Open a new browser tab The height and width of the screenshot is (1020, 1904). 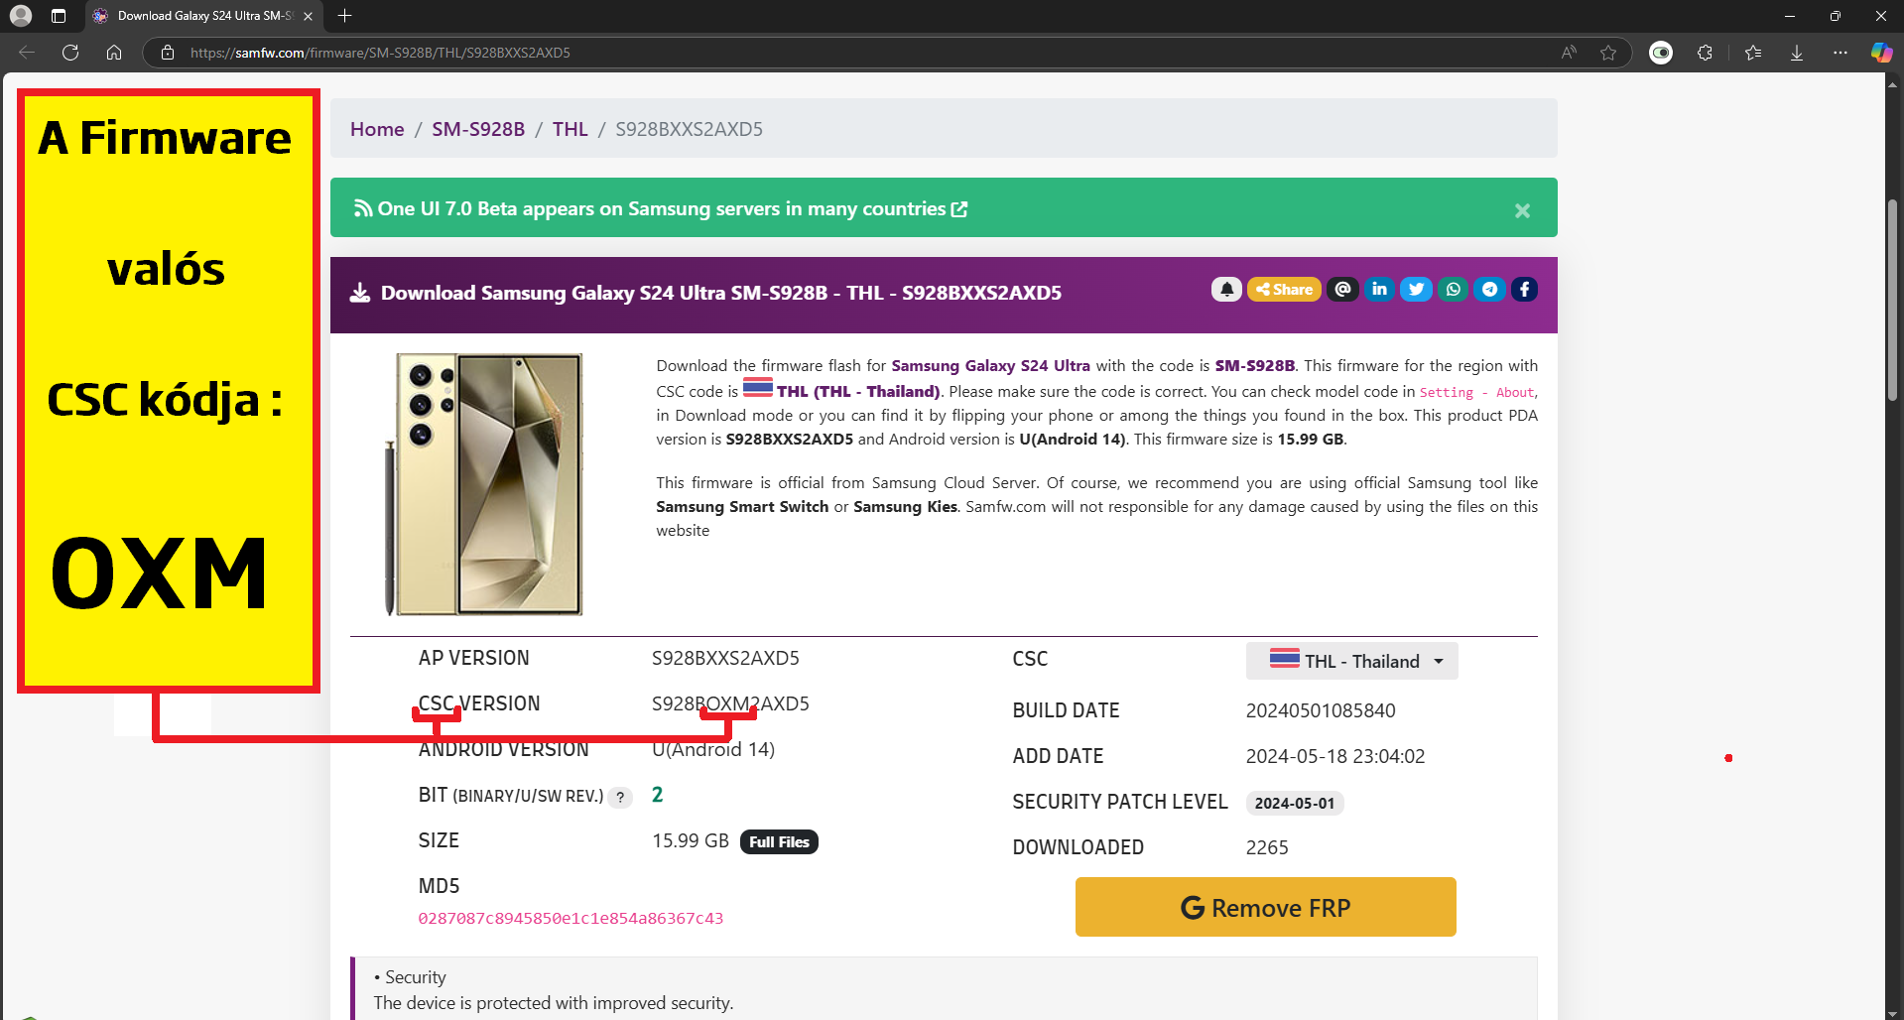pyautogui.click(x=344, y=16)
